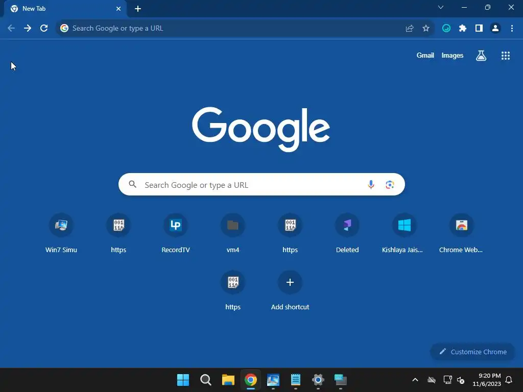This screenshot has height=392, width=523.
Task: Open the Google apps grid
Action: [x=505, y=56]
